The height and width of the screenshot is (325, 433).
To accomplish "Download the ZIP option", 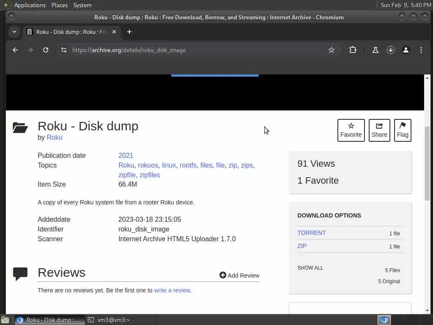I will click(x=302, y=246).
